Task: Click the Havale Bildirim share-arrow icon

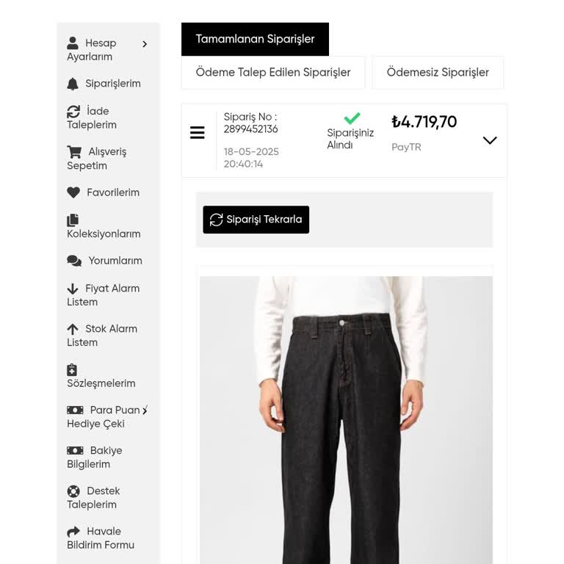Action: (73, 532)
